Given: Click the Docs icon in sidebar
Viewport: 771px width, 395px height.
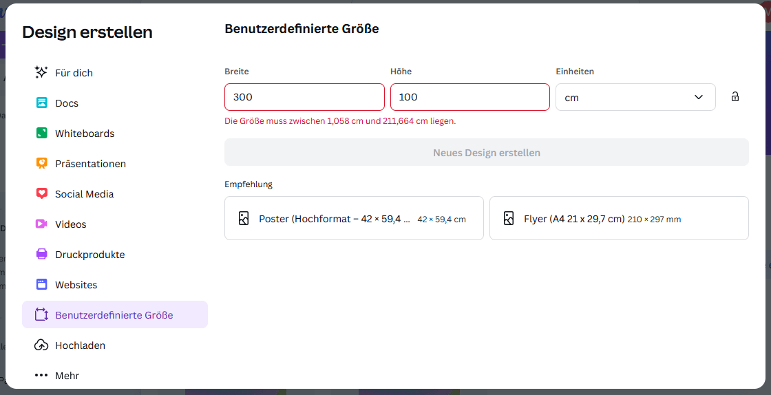Looking at the screenshot, I should pos(41,103).
